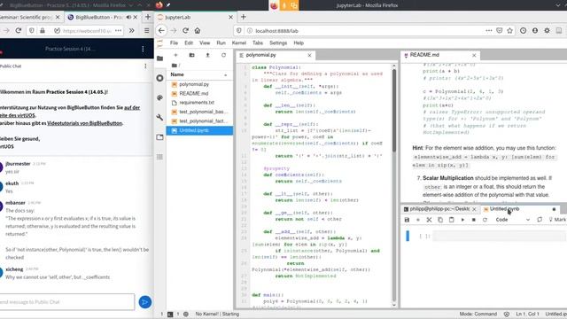The width and height of the screenshot is (567, 319).
Task: Click the empty notebook code cell
Action: point(499,237)
